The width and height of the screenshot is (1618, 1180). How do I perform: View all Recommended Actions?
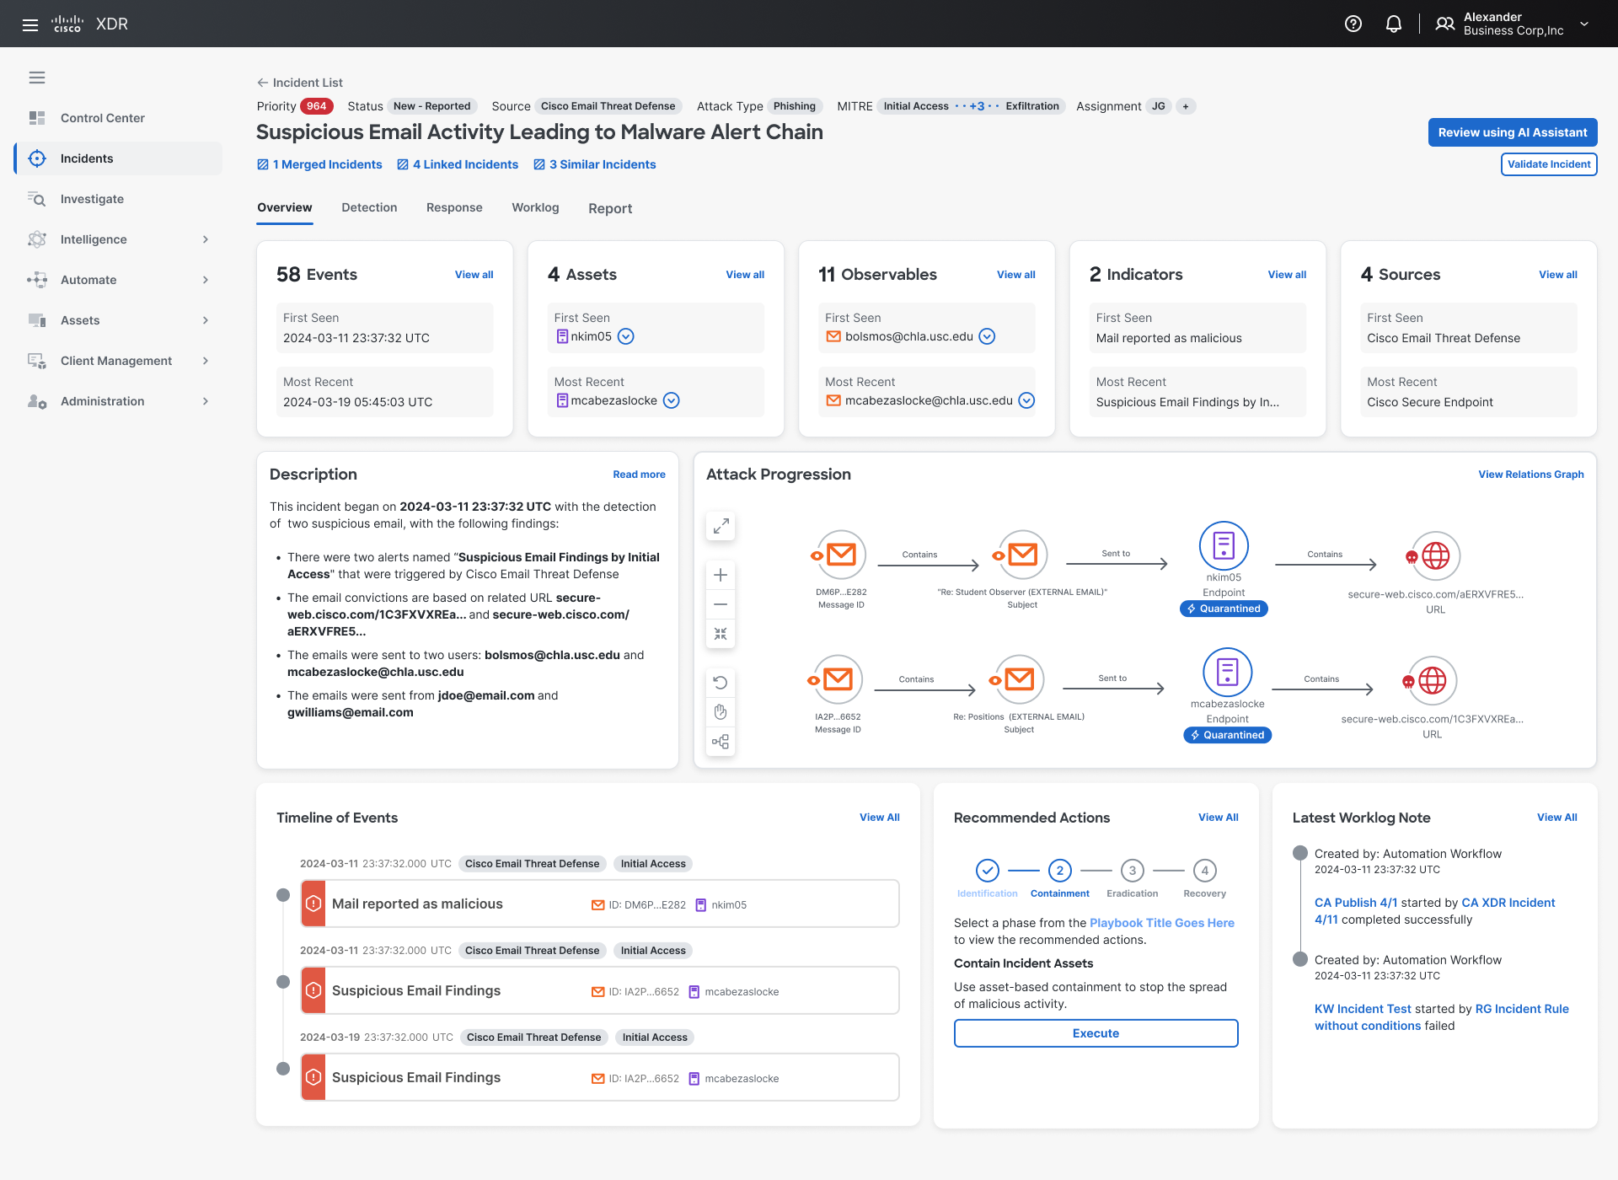(x=1219, y=818)
